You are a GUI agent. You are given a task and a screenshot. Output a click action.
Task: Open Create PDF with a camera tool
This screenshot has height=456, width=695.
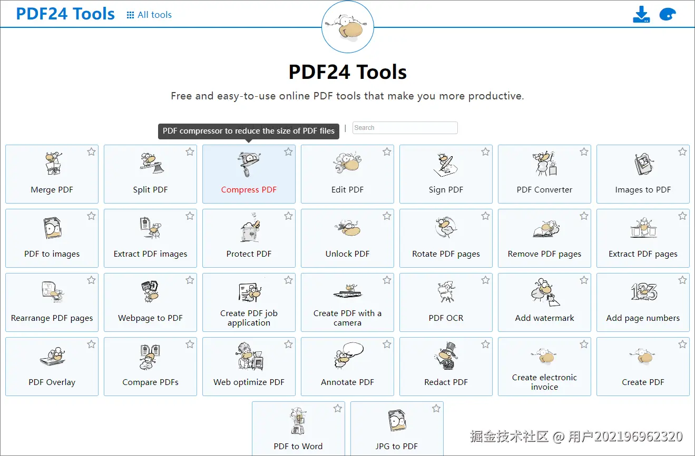coord(347,302)
